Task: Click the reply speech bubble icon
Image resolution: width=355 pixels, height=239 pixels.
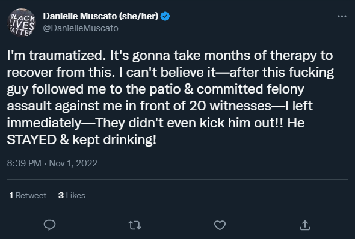Action: click(49, 225)
